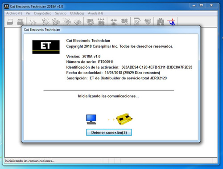Click the Print toolbar icon
Viewport: 223px width, 169px height.
click(x=10, y=22)
